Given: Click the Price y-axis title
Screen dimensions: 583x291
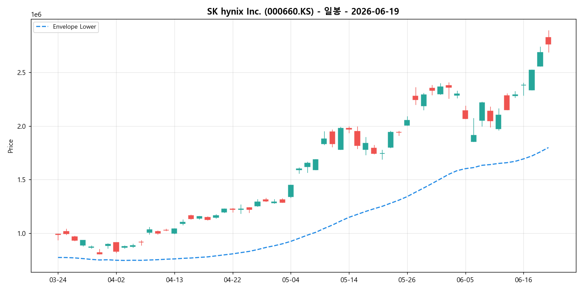Looking at the screenshot, I should coord(11,146).
